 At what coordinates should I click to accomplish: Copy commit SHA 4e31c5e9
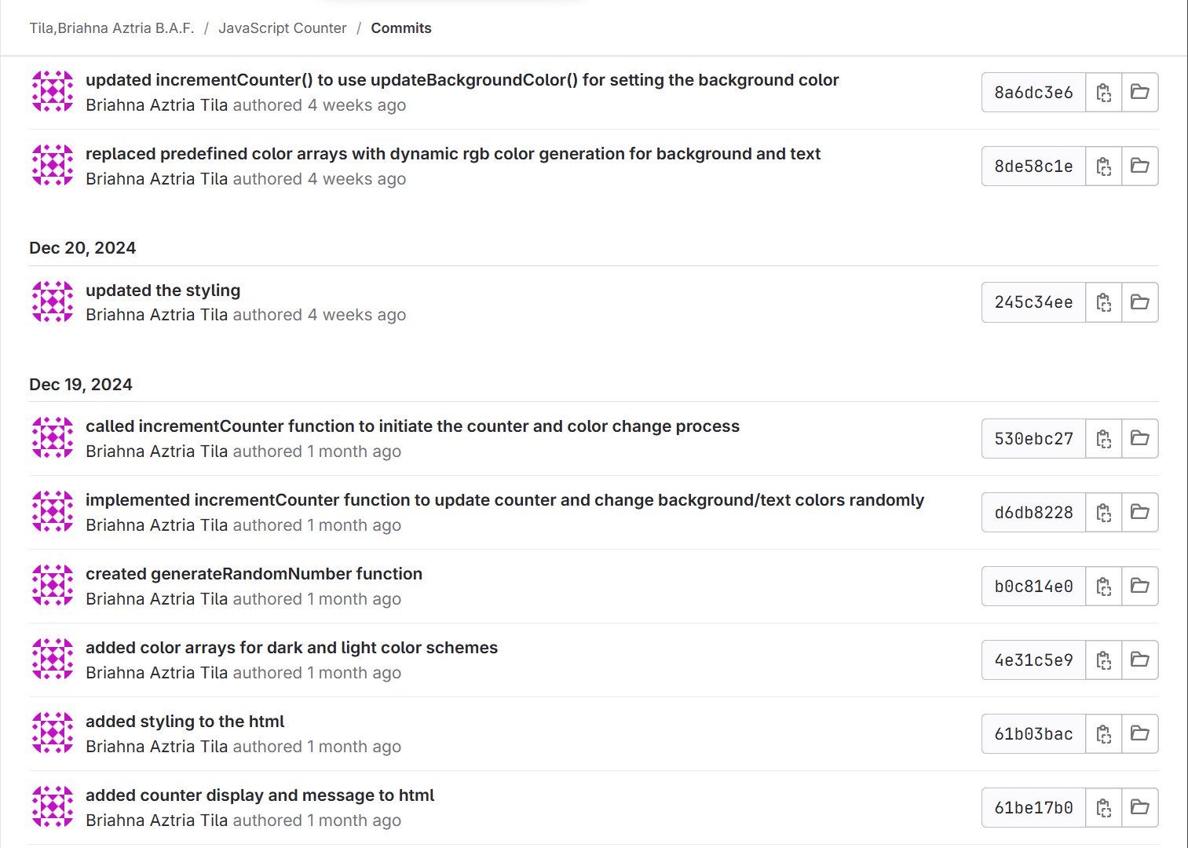[1103, 660]
